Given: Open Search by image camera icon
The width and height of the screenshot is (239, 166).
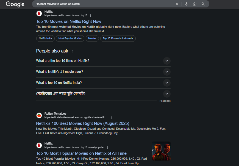Looking at the screenshot, I should (194, 4).
